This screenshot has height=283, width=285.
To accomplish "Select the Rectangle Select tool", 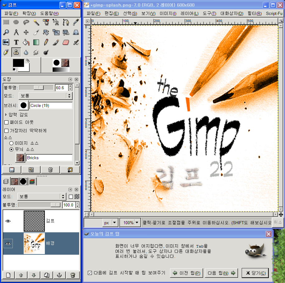I will click(6, 22).
